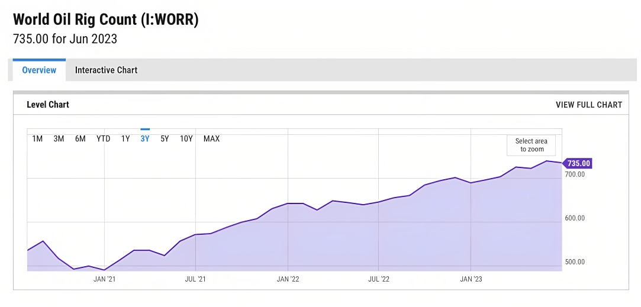The width and height of the screenshot is (641, 307).
Task: Choose the 1Y time range
Action: (125, 138)
